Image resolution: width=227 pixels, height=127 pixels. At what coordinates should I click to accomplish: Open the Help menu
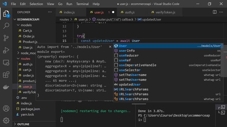(96, 4)
